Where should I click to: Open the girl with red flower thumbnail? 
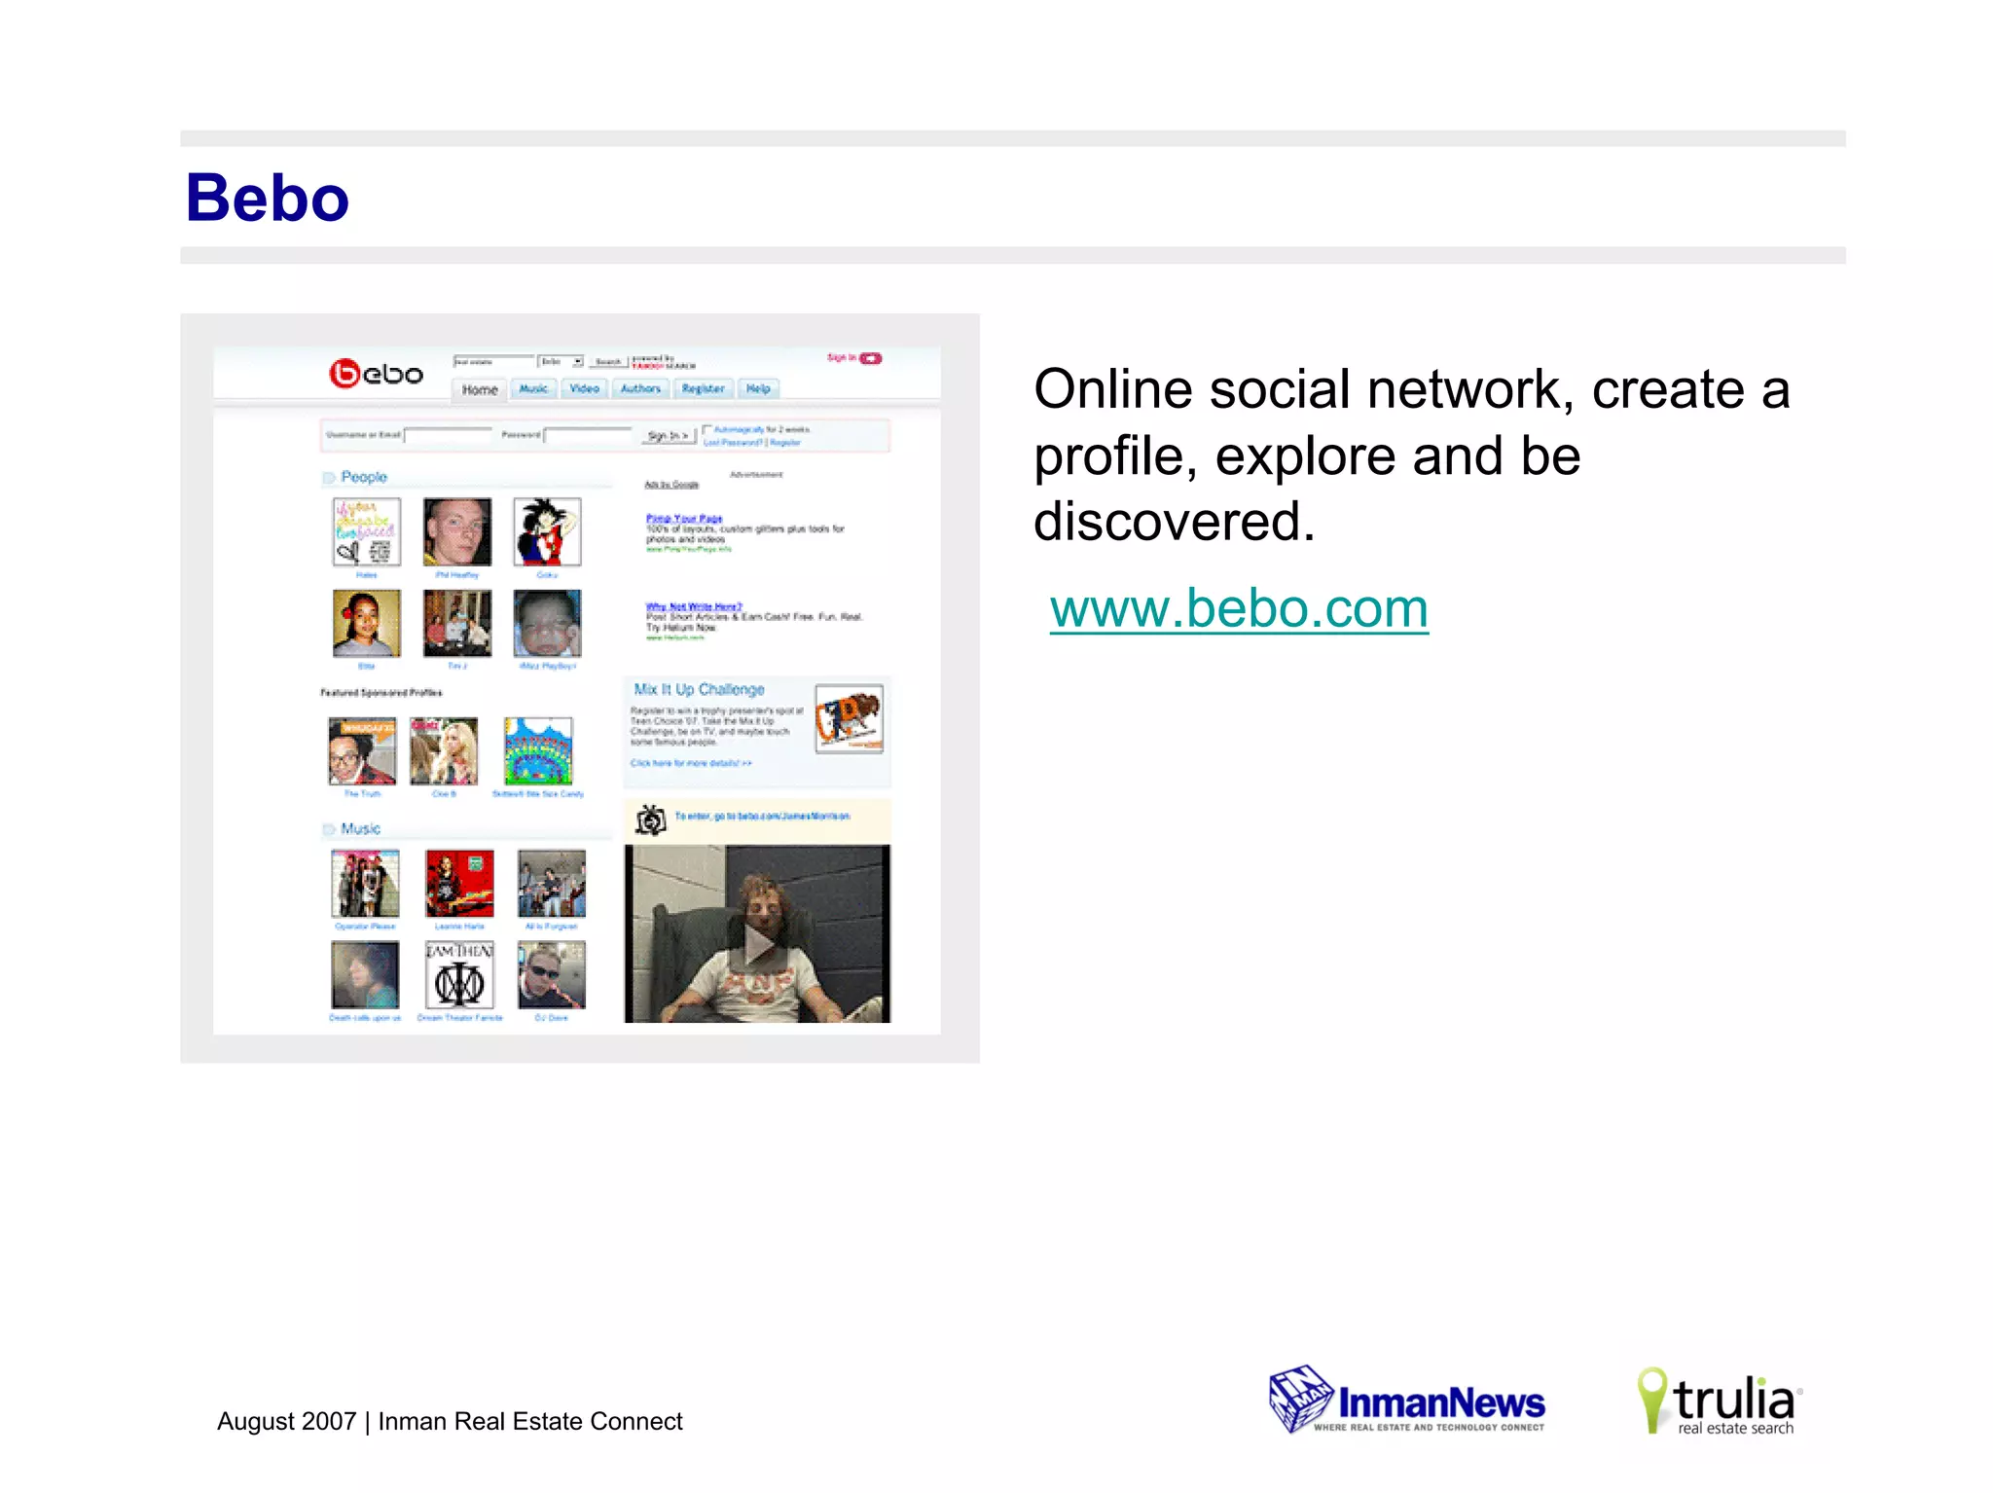(366, 624)
